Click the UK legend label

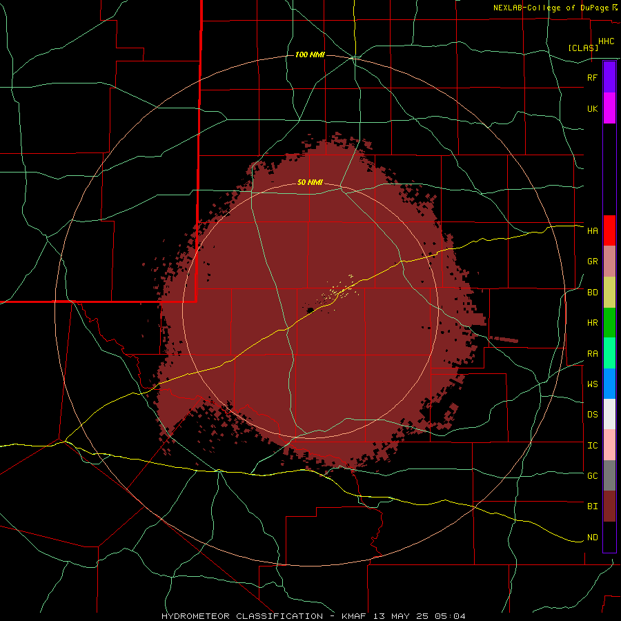pyautogui.click(x=592, y=108)
